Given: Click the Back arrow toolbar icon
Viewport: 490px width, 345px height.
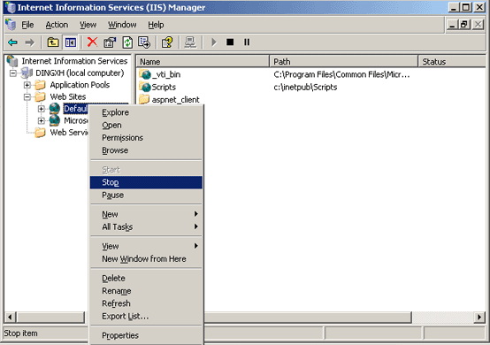Looking at the screenshot, I should click(12, 42).
